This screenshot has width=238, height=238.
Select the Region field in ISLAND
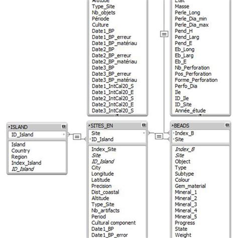click(19, 157)
